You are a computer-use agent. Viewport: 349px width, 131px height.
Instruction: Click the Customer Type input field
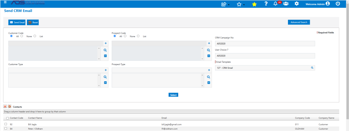56,70
